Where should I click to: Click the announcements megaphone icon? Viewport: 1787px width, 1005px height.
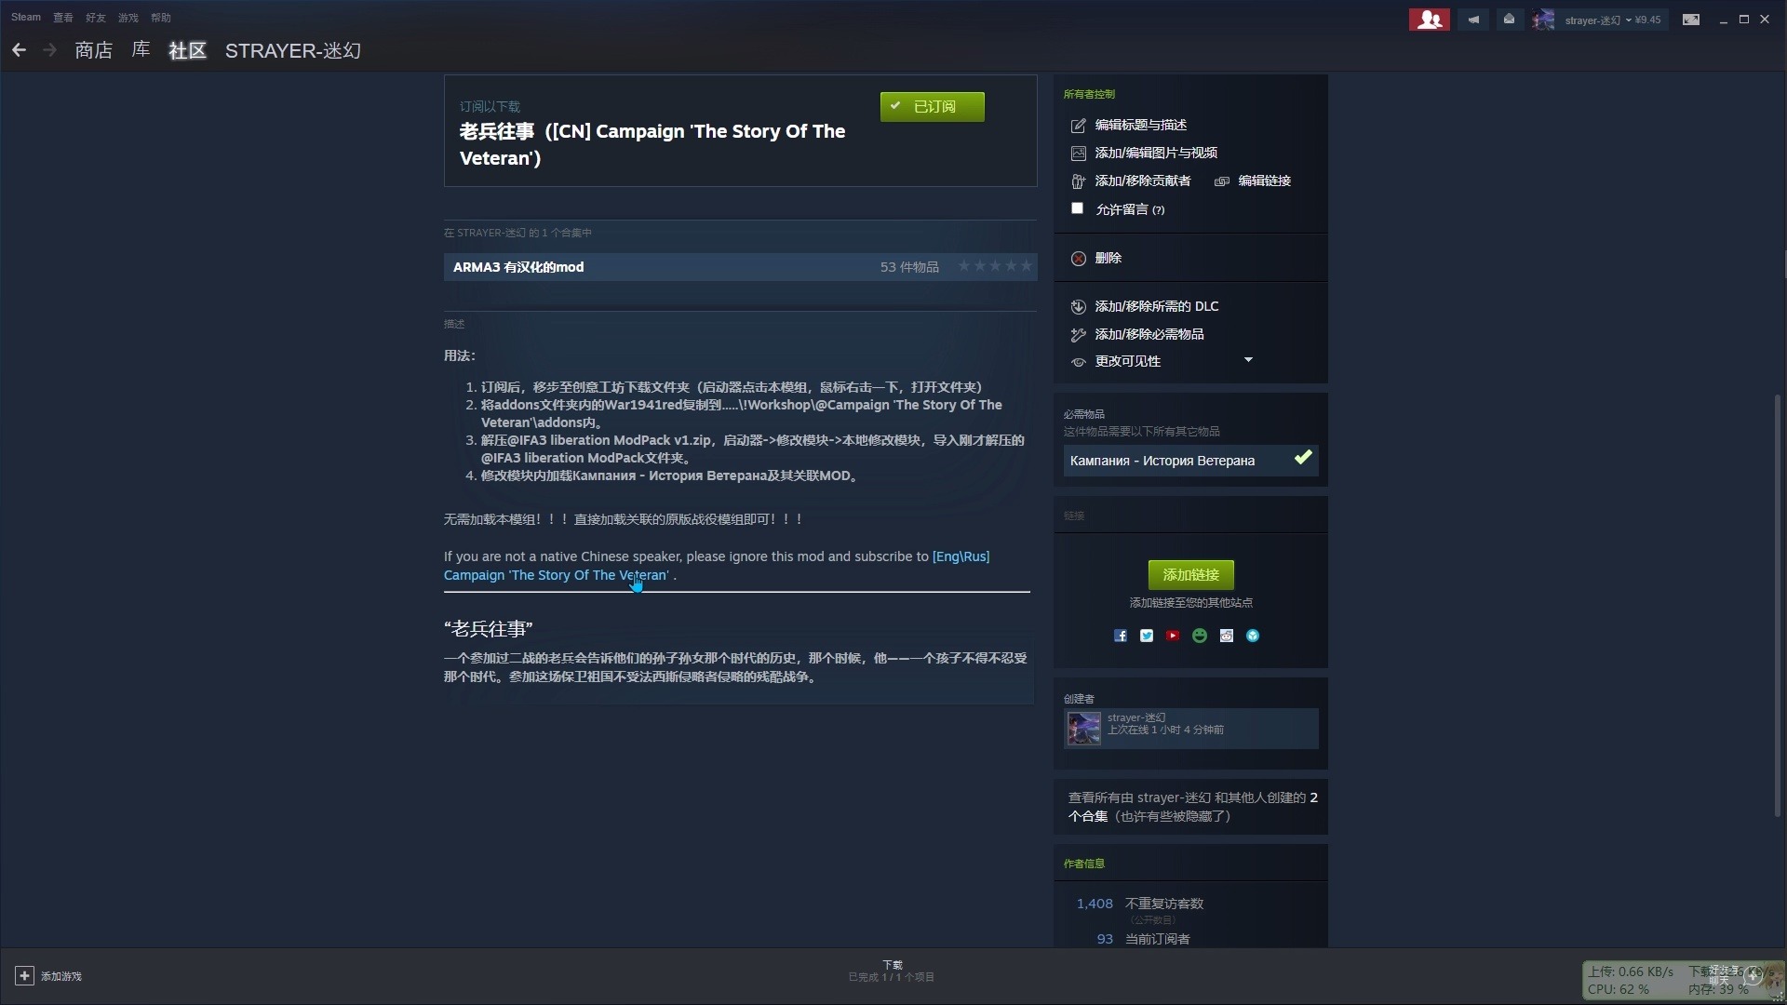[x=1473, y=20]
